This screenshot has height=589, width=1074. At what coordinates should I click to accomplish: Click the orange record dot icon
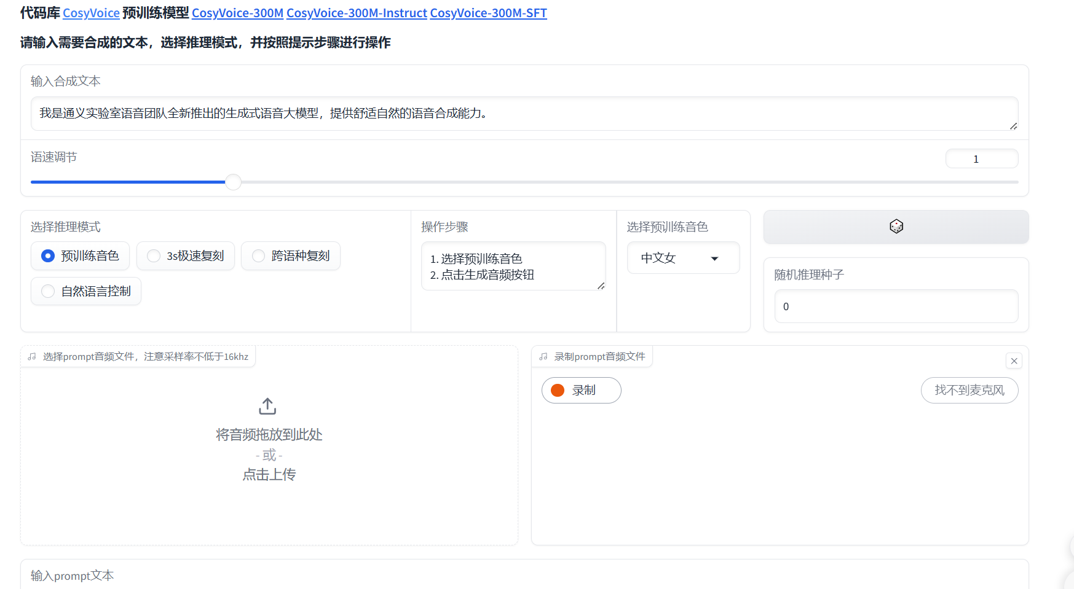558,391
